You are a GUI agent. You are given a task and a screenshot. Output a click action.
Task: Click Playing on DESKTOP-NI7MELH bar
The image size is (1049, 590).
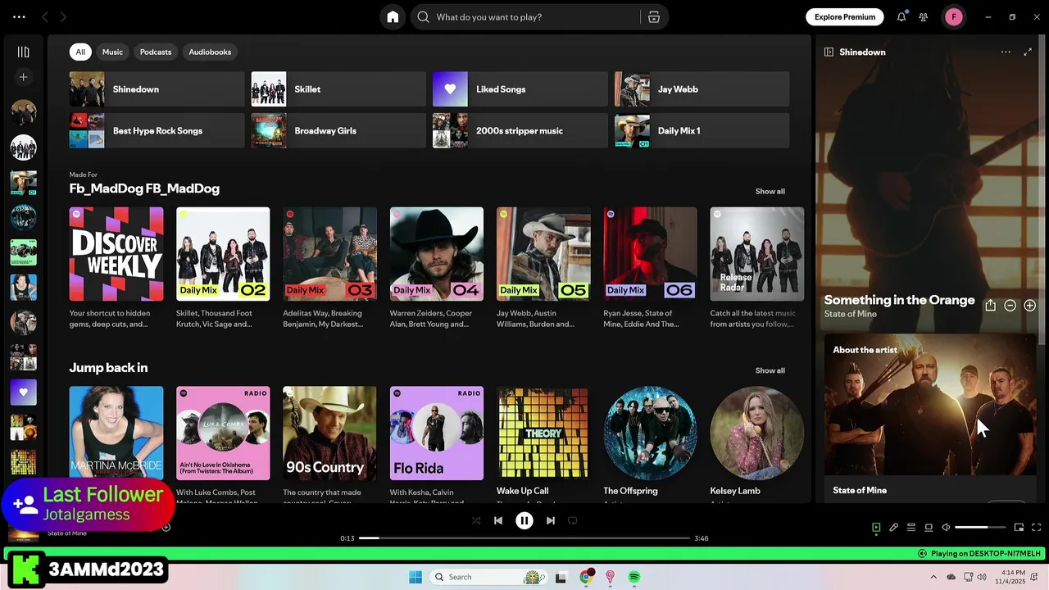coord(979,554)
